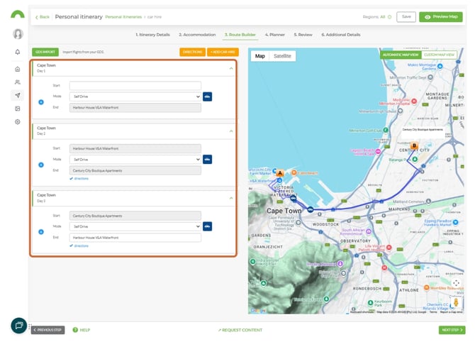Screen dimensions: 475x342
Task: Click Day 3 blue add leg circle
Action: 41,232
